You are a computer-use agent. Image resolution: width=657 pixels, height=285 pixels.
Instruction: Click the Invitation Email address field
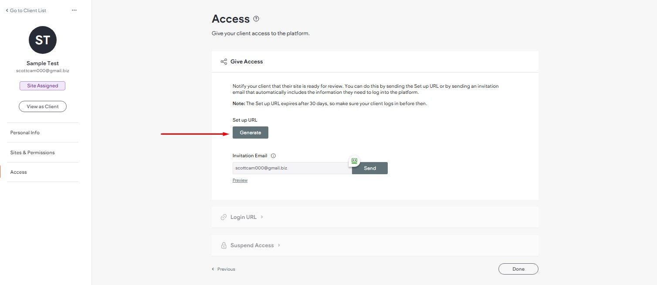pos(292,168)
